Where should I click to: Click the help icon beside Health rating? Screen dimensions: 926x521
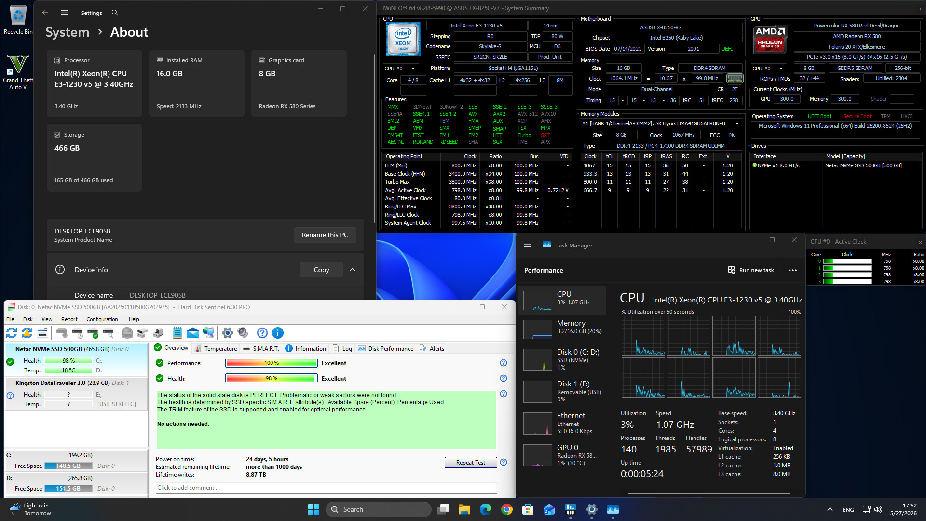(x=504, y=378)
